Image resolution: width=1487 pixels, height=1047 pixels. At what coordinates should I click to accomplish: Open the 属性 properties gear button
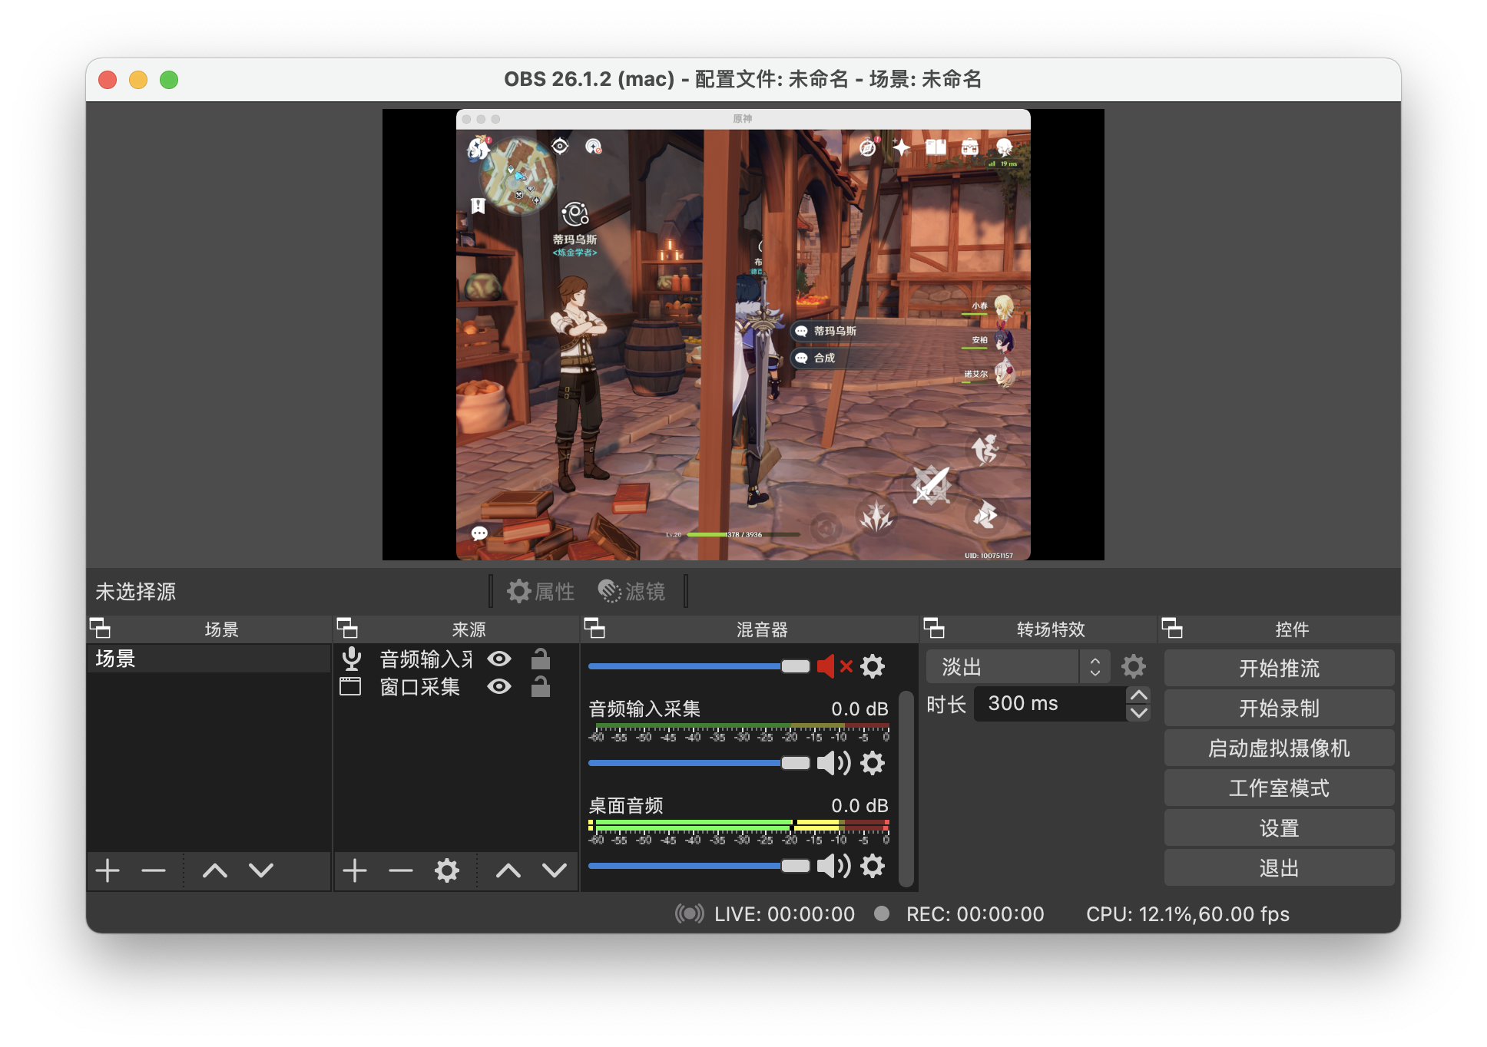point(541,591)
